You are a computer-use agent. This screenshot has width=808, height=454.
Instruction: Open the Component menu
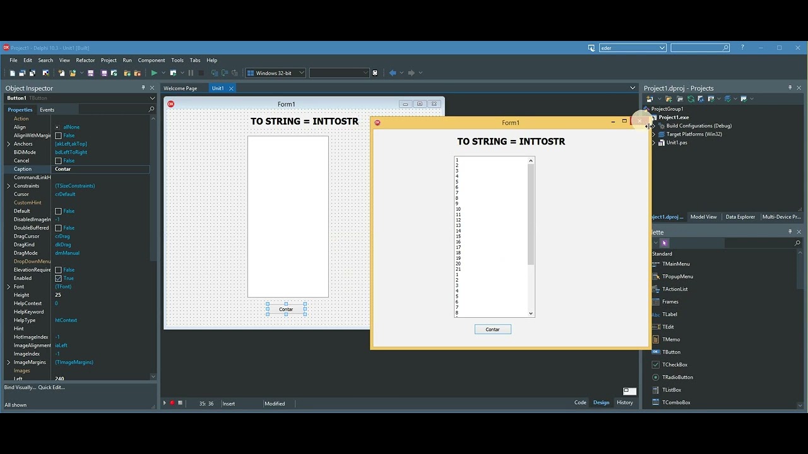click(x=151, y=61)
